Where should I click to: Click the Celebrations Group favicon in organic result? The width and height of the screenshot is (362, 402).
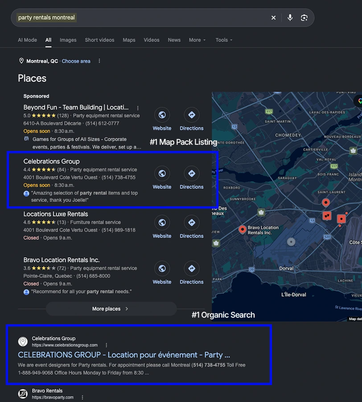23,342
